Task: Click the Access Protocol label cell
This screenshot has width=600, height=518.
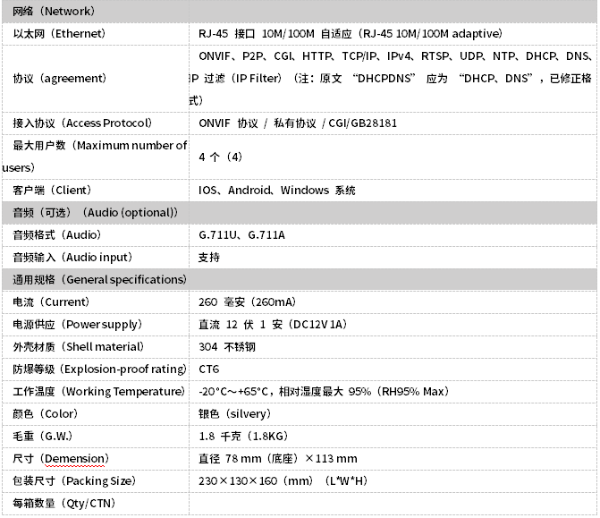Action: (x=82, y=123)
